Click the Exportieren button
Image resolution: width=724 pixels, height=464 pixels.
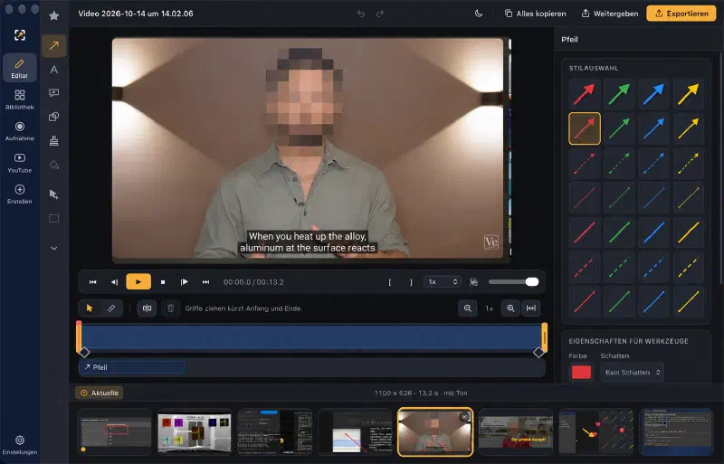click(681, 14)
